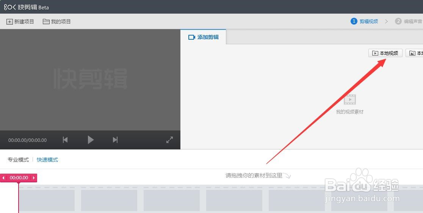The image size is (423, 213).
Task: Click the local image button beside 本地视频
Action: pyautogui.click(x=415, y=53)
